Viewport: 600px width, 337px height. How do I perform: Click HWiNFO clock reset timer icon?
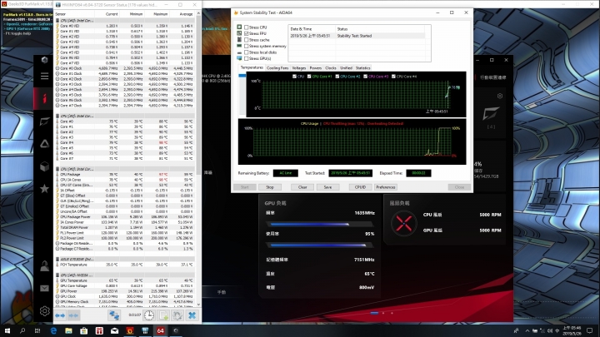click(x=149, y=315)
